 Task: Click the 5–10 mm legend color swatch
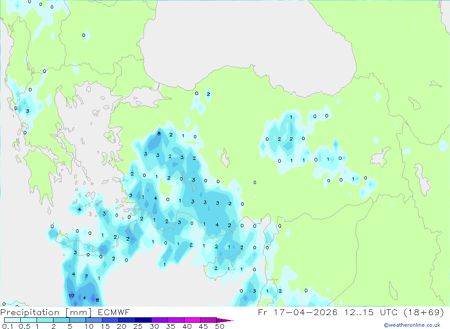(x=78, y=320)
